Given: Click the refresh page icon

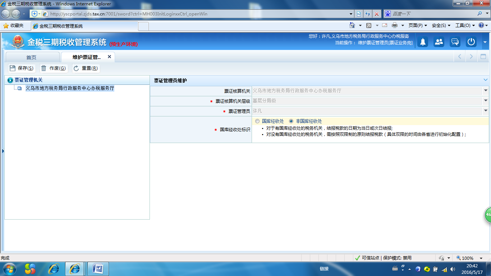Looking at the screenshot, I should tap(368, 14).
